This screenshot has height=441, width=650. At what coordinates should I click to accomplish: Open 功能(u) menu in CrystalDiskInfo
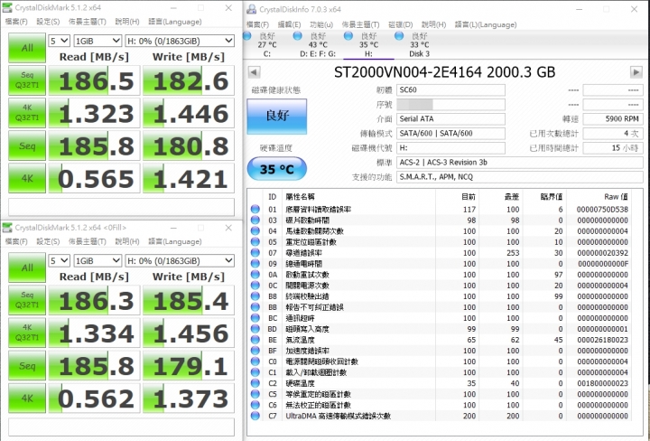(321, 24)
